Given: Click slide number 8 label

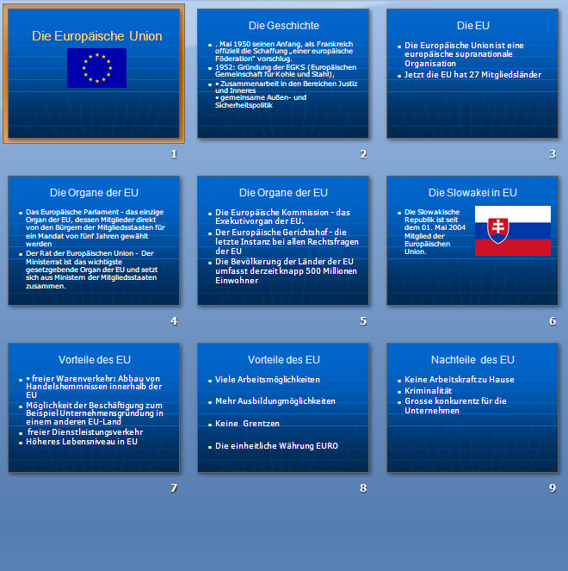Looking at the screenshot, I should click(363, 488).
